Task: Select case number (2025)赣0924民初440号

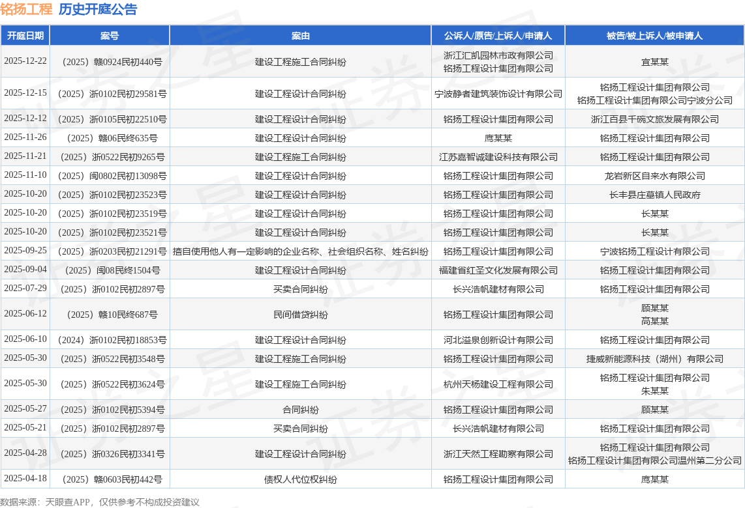Action: click(x=110, y=62)
